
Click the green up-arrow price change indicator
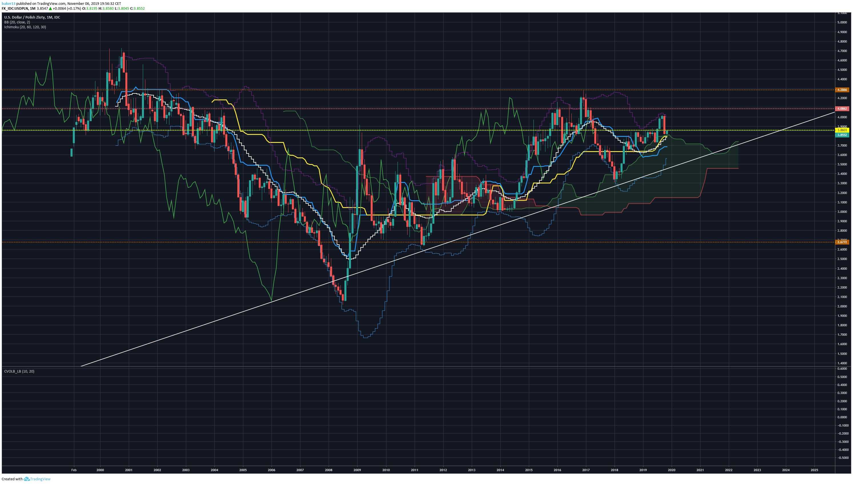coord(50,8)
